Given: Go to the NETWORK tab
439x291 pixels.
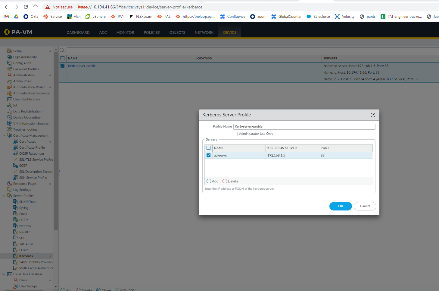Looking at the screenshot, I should 204,33.
